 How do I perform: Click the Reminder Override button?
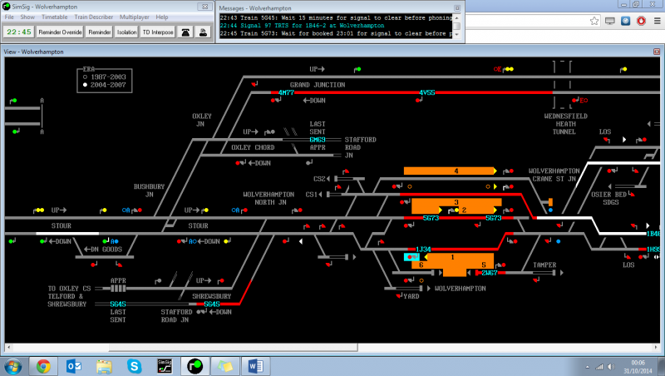(x=60, y=32)
